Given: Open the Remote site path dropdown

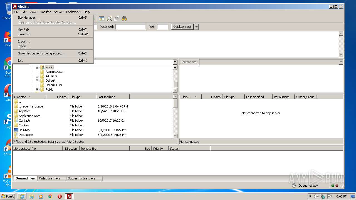Looking at the screenshot, I should [341, 62].
